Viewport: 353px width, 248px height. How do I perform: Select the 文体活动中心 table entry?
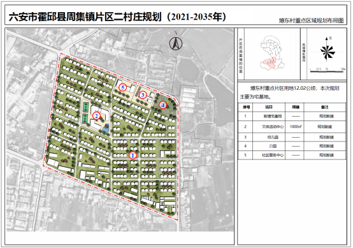273,127
